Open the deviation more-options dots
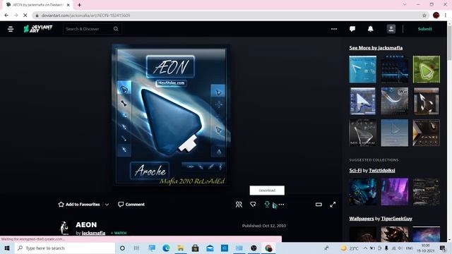The height and width of the screenshot is (254, 452). pyautogui.click(x=281, y=205)
